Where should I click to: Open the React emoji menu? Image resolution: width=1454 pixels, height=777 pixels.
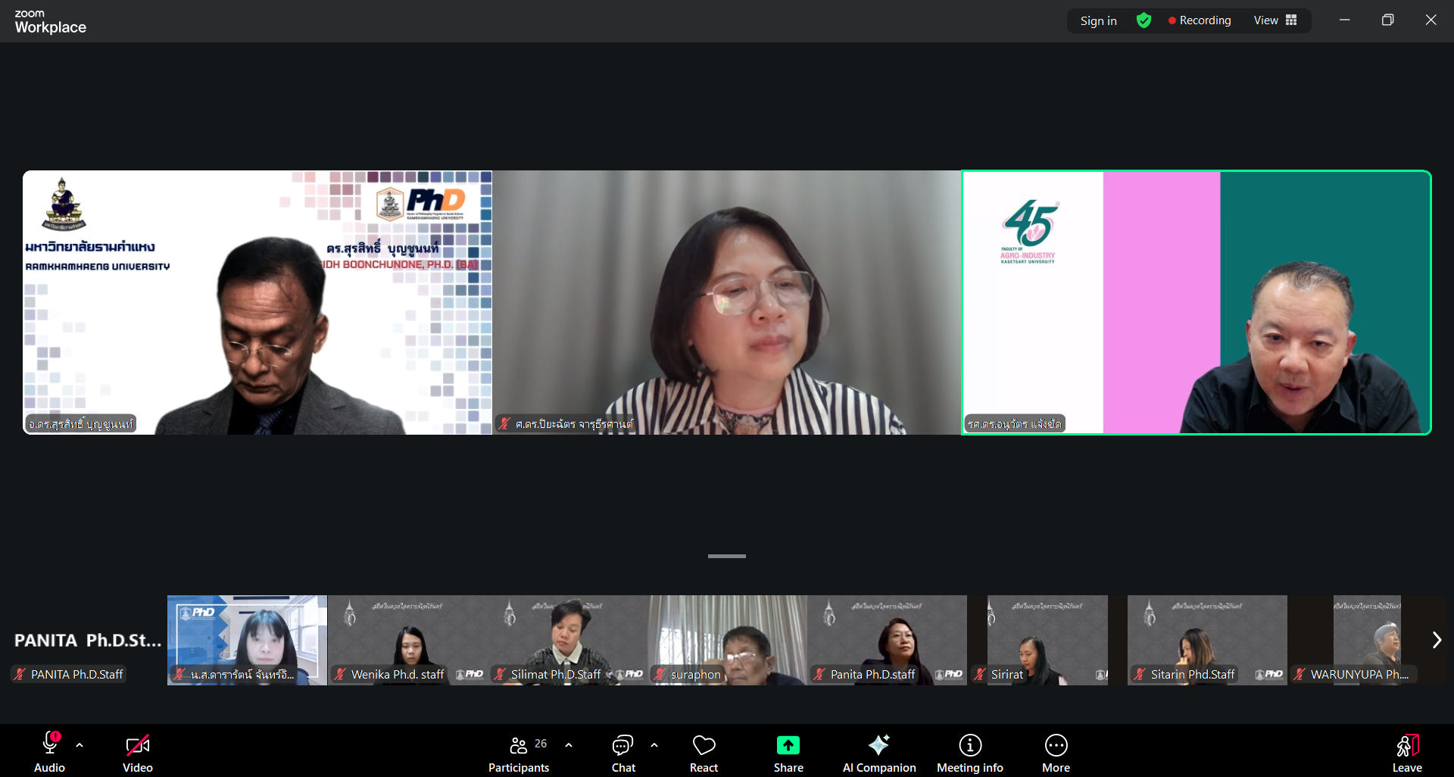[704, 754]
